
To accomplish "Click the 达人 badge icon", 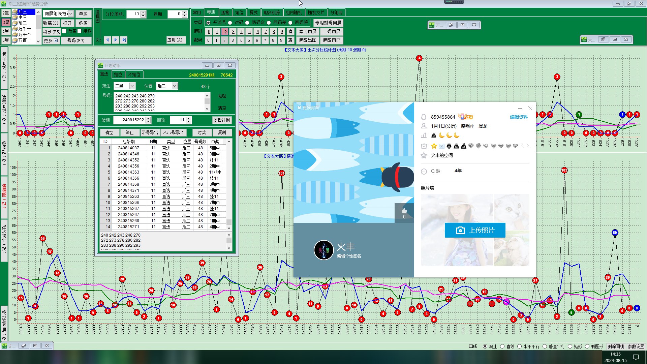I will 466,117.
